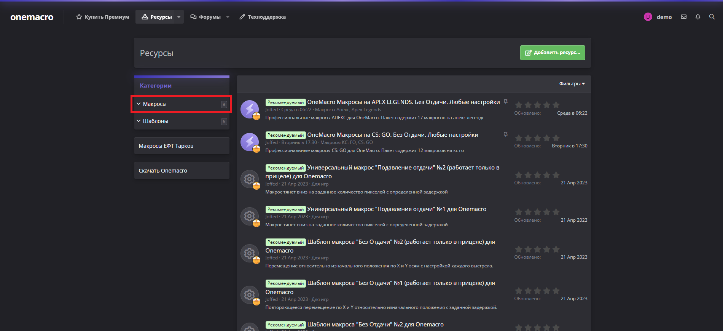Click gear icon of "Без Отдачи" №2 в прицеле
The width and height of the screenshot is (723, 331).
click(x=250, y=253)
